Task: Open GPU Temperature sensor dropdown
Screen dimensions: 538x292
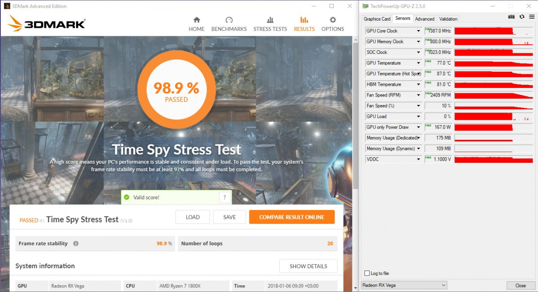Action: pos(419,63)
